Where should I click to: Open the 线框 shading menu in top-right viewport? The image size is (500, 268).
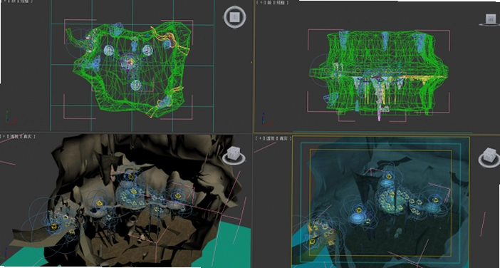pyautogui.click(x=281, y=3)
